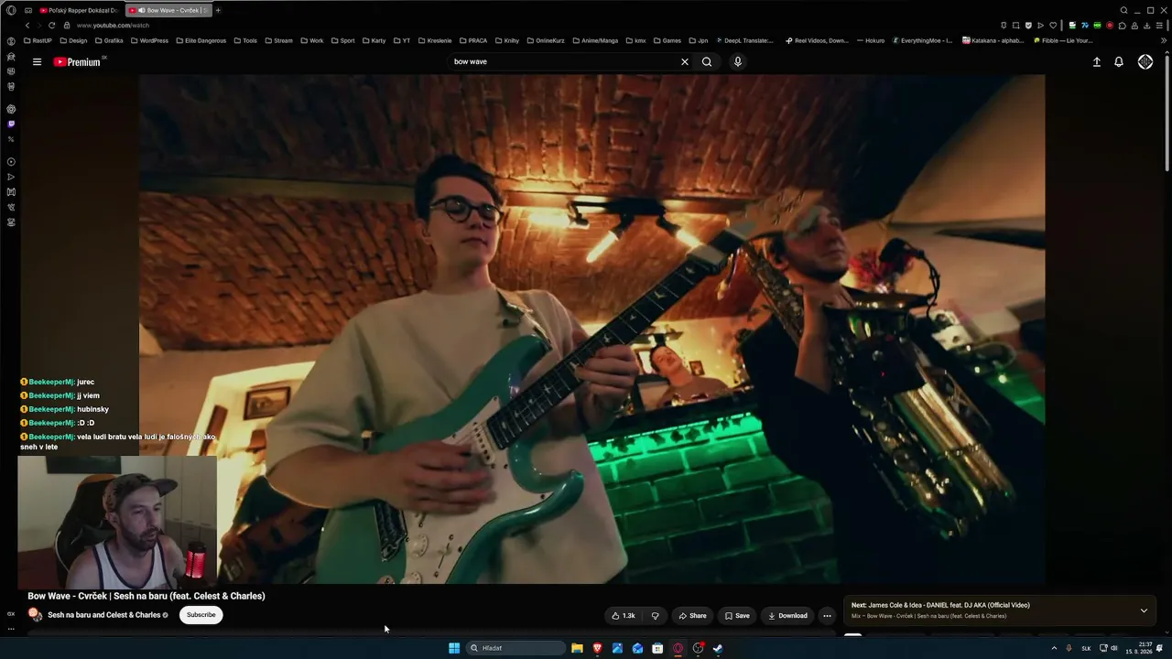Viewport: 1172px width, 659px height.
Task: Click the channel avatar beside Subscribe
Action: 35,615
